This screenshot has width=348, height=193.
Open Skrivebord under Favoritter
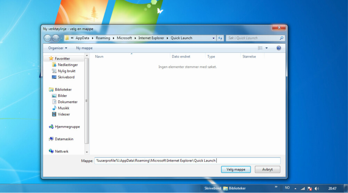click(66, 77)
